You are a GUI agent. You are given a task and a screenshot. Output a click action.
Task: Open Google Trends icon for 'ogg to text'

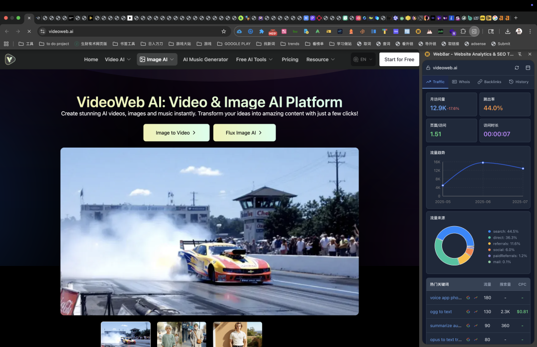(476, 312)
